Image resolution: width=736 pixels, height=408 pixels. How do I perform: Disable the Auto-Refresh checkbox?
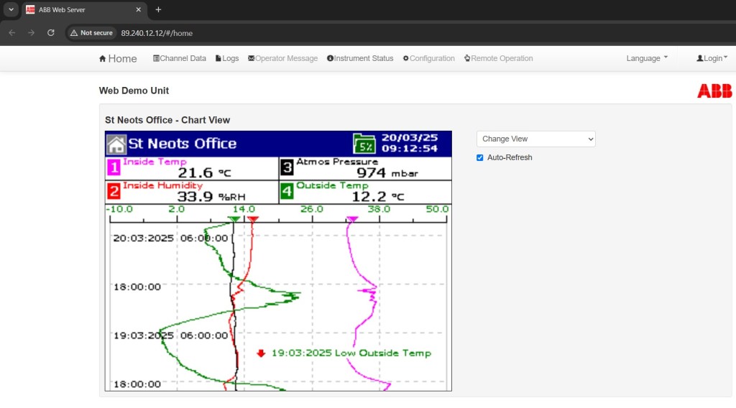480,157
